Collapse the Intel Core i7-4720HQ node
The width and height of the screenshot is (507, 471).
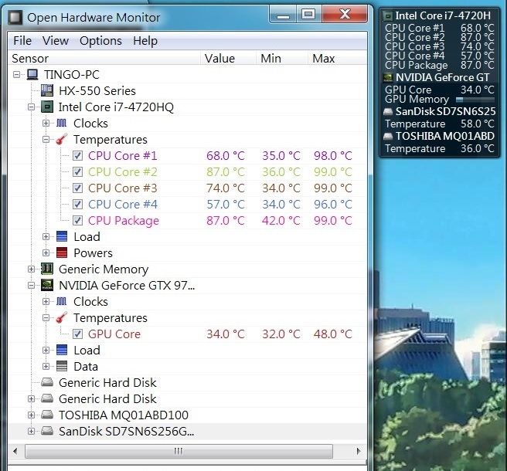[x=32, y=107]
